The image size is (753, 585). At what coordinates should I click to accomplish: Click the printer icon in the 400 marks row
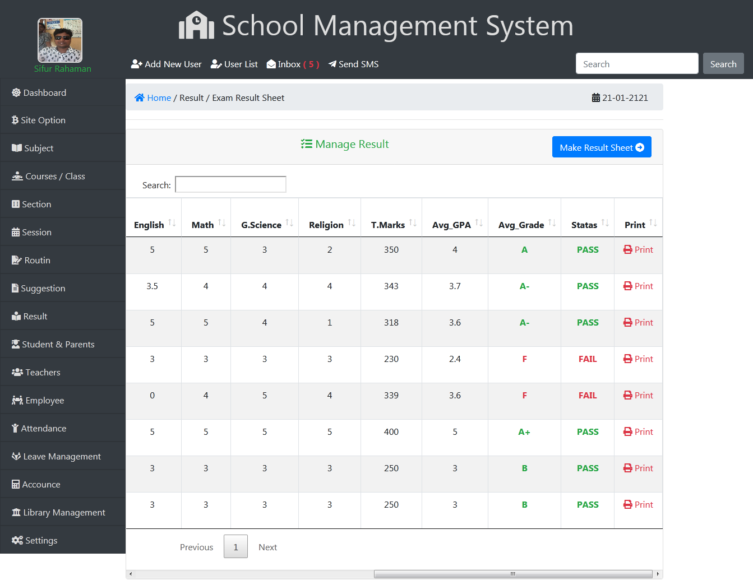point(628,431)
